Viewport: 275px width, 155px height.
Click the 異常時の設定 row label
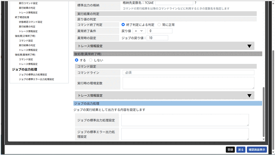coord(97,38)
